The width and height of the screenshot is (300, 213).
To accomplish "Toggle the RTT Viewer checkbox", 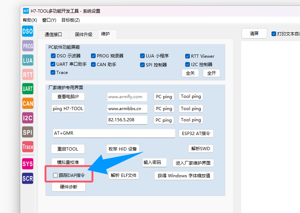I will pos(187,56).
